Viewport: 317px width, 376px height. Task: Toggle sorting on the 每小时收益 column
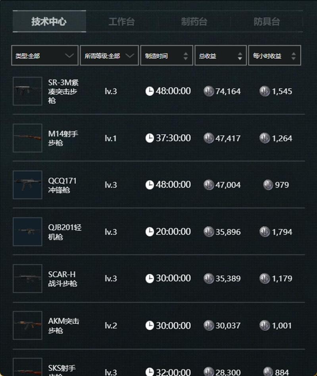pyautogui.click(x=294, y=56)
